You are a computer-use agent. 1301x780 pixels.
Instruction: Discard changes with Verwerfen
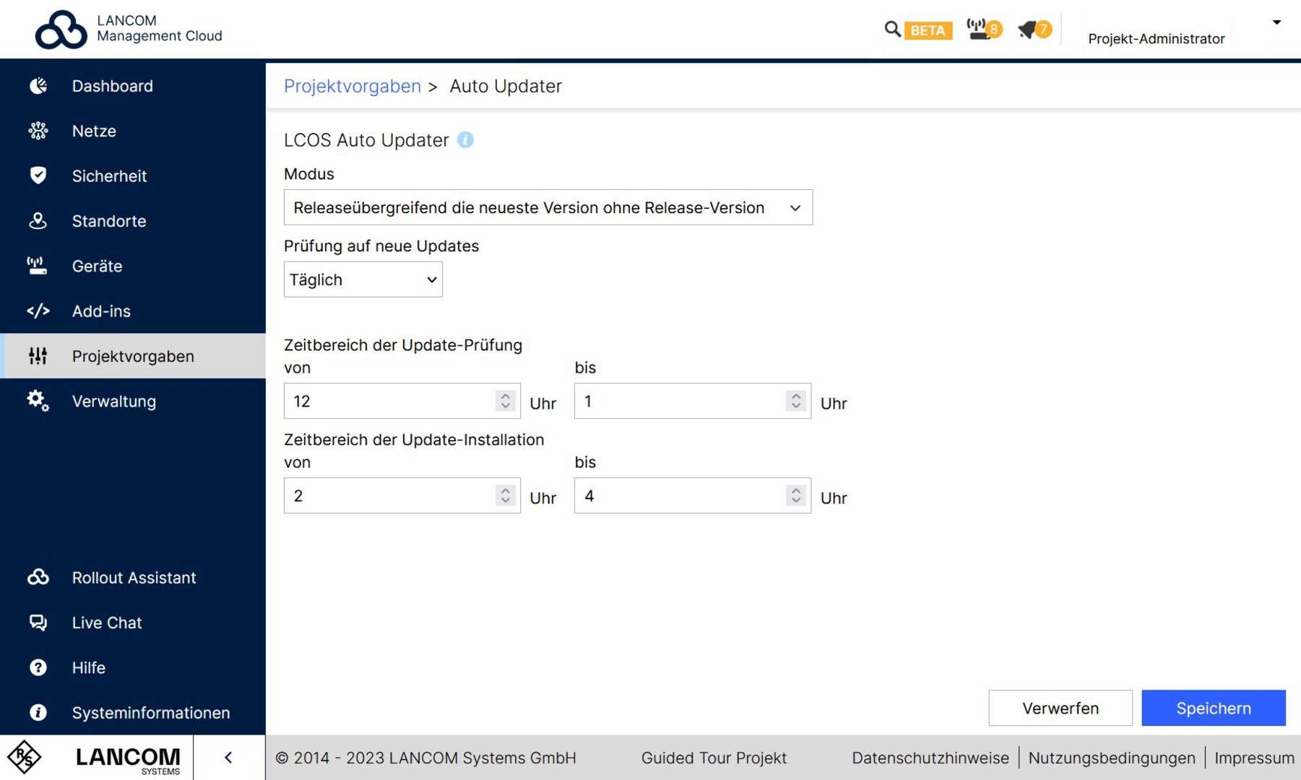pyautogui.click(x=1060, y=708)
